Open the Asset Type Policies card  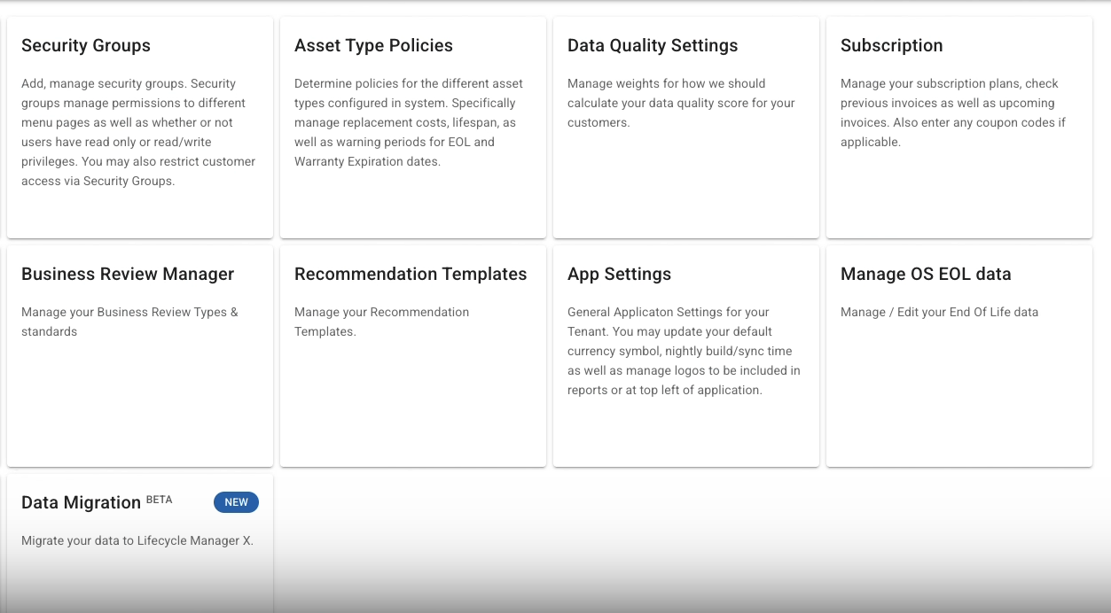coord(412,126)
